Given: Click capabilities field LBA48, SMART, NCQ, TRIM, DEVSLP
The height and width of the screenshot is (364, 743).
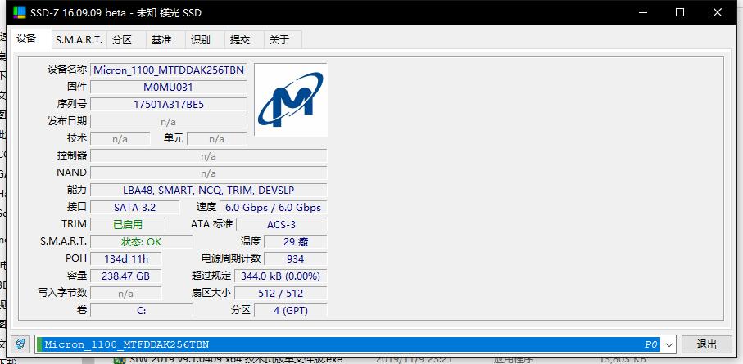Looking at the screenshot, I should pos(209,191).
